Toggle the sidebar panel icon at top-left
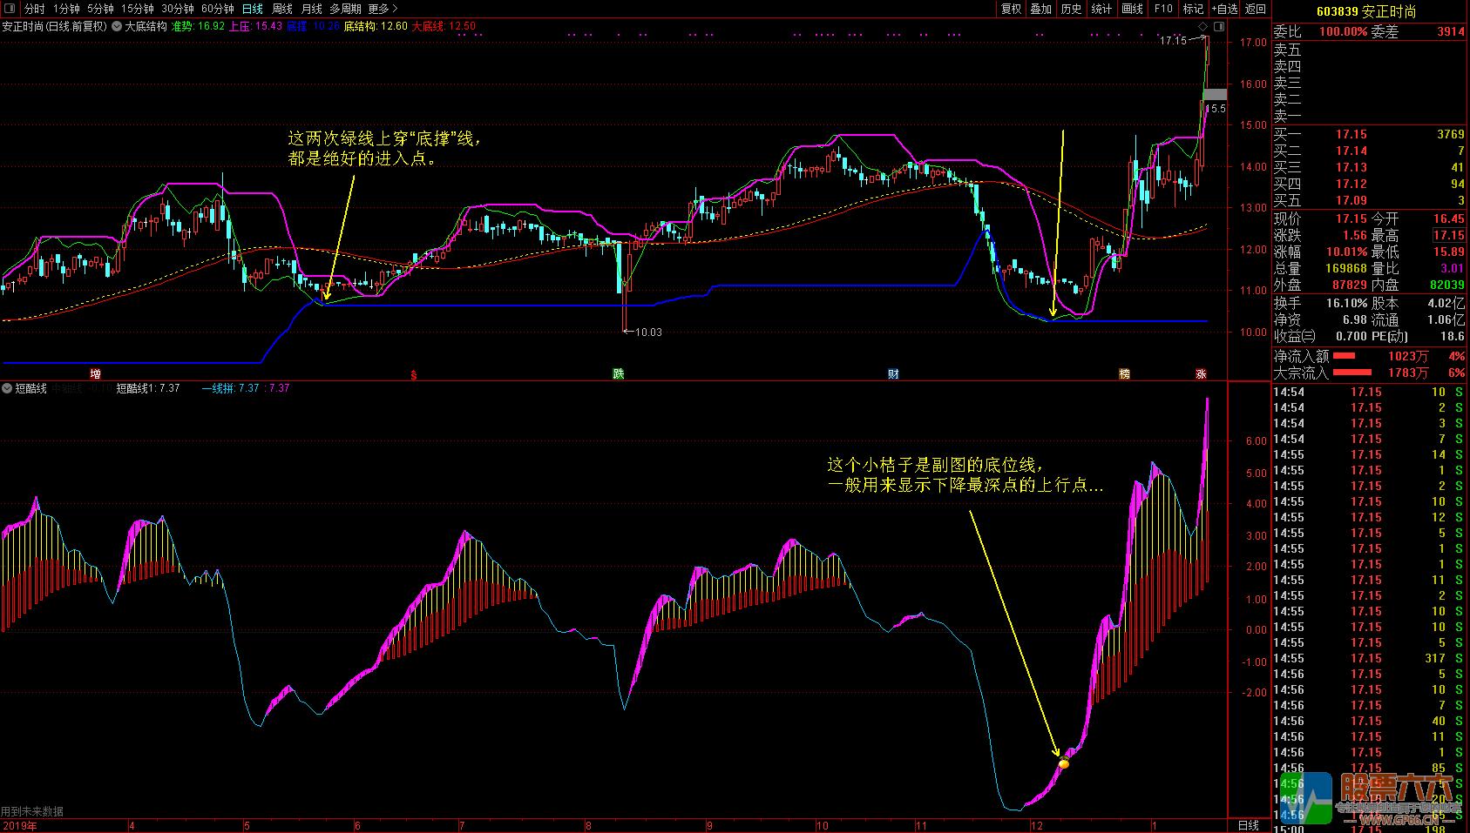Screen dimensions: 1470x833 tap(10, 9)
